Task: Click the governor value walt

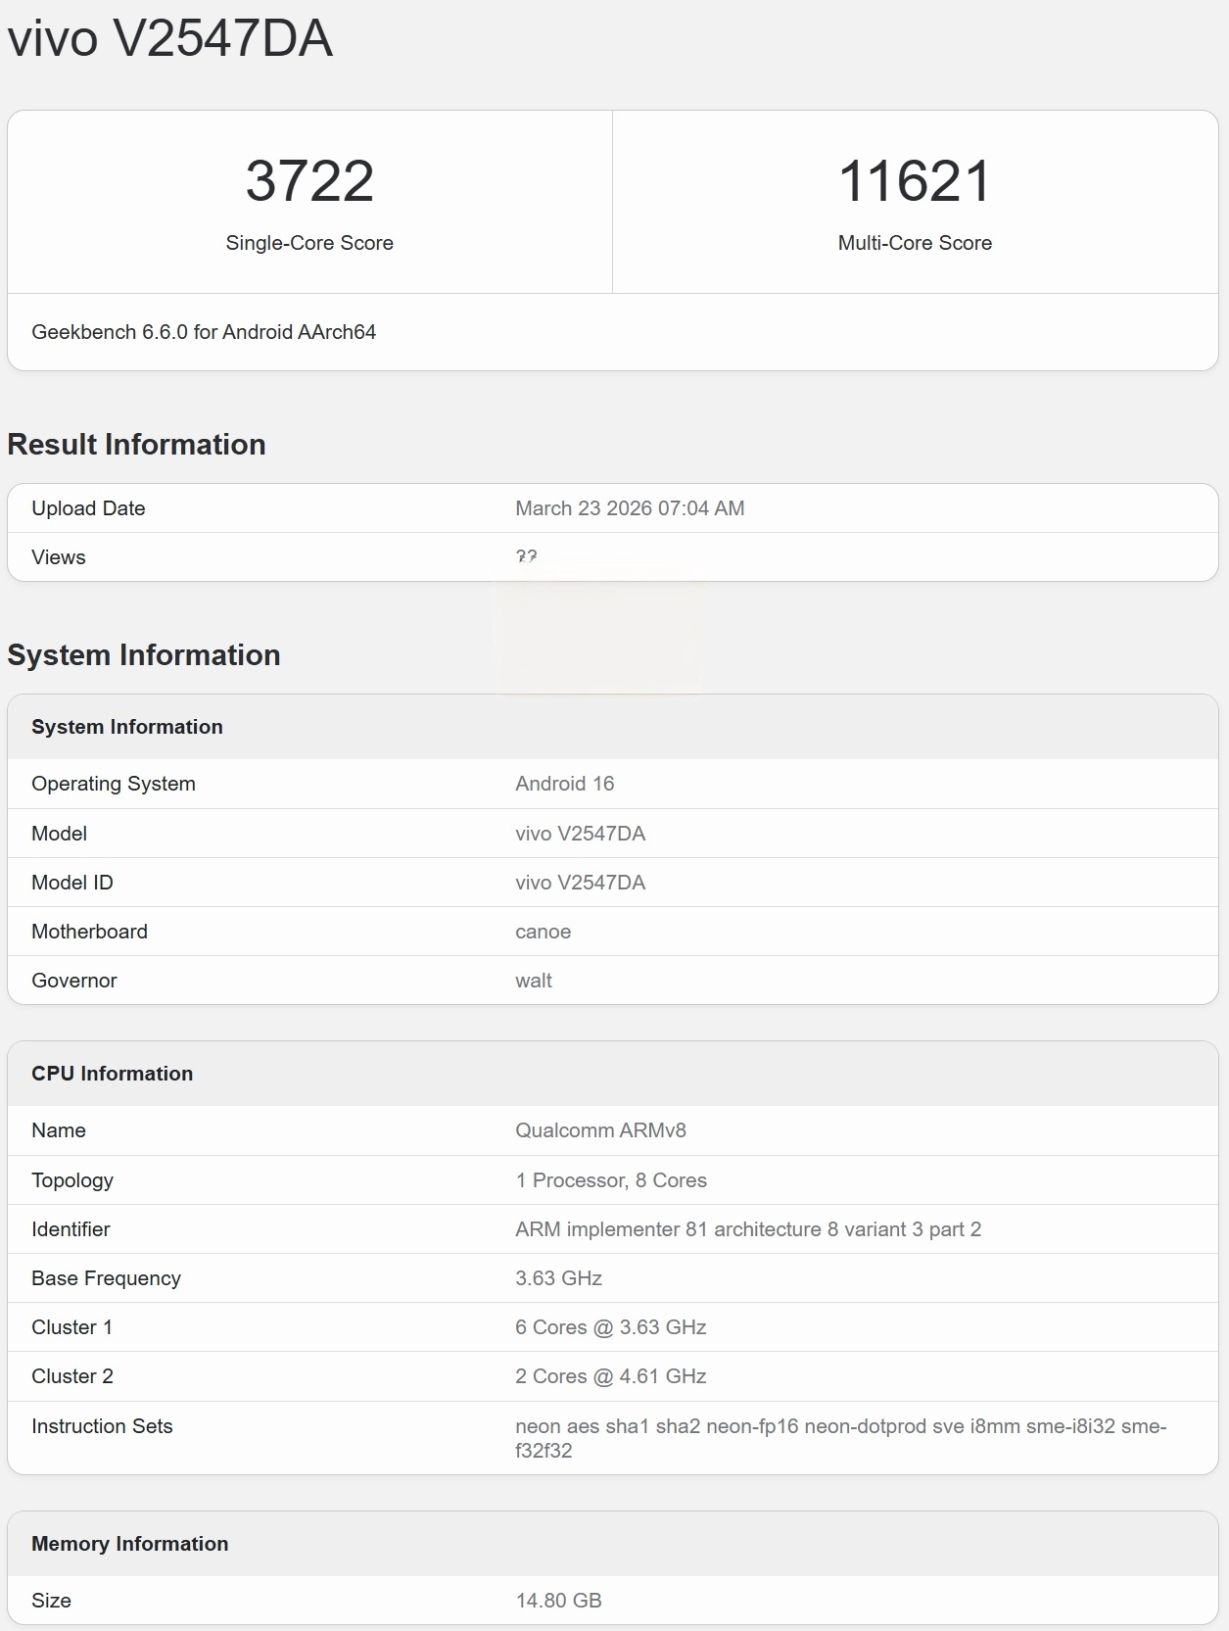Action: (534, 981)
